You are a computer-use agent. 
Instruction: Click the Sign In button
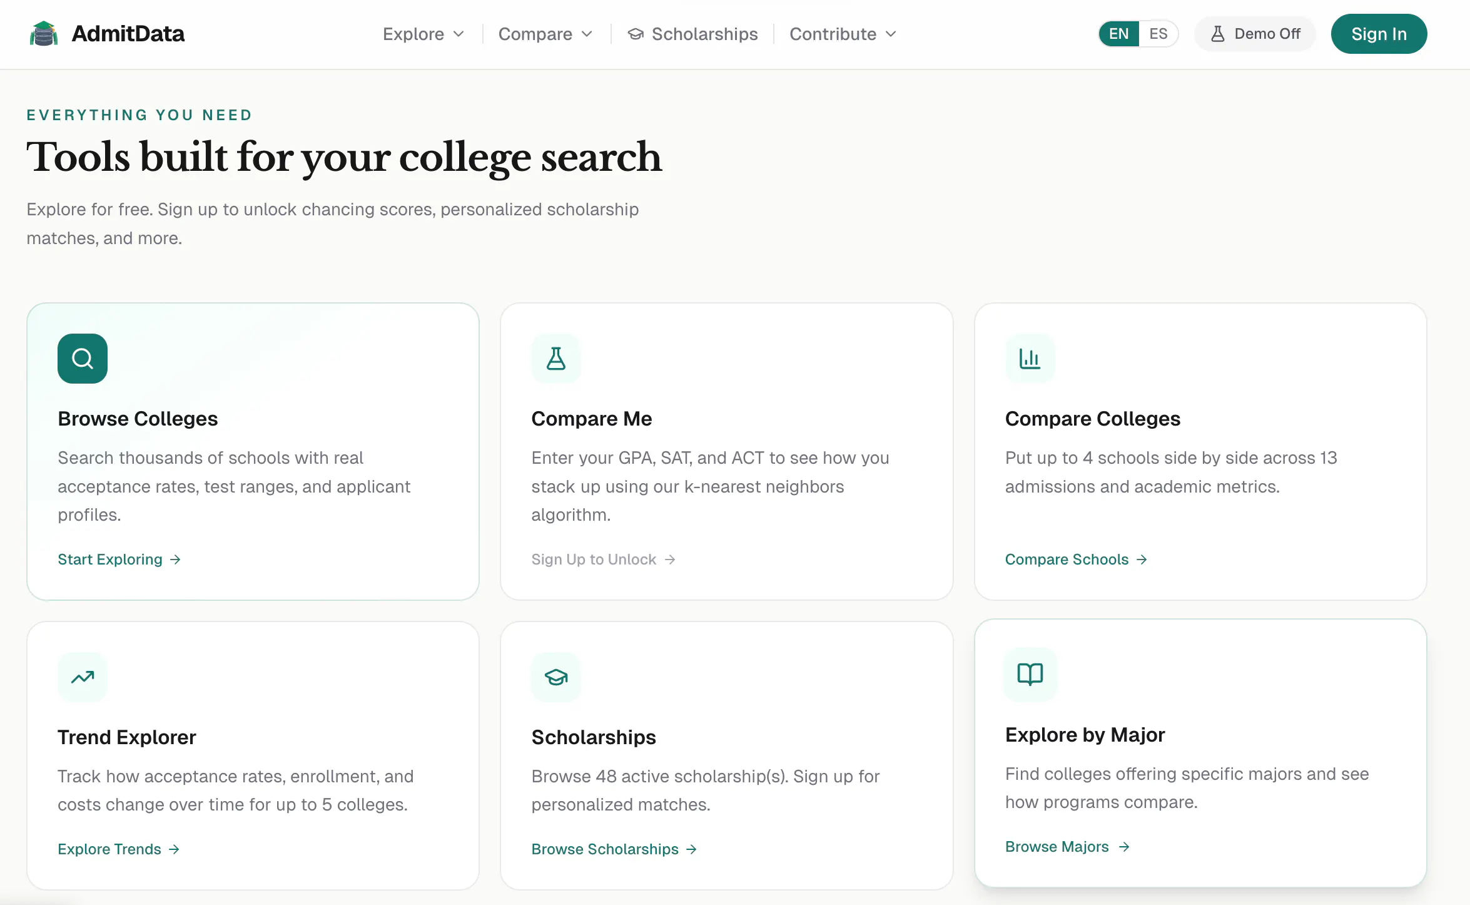tap(1379, 34)
